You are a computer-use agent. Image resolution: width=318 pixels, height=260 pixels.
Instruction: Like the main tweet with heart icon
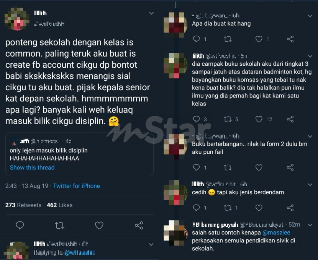[x=99, y=226]
